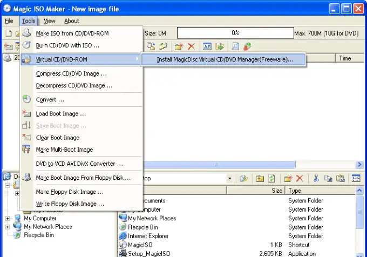Sort file list by Size column
Screen dimensions: 367x257
(x=256, y=191)
